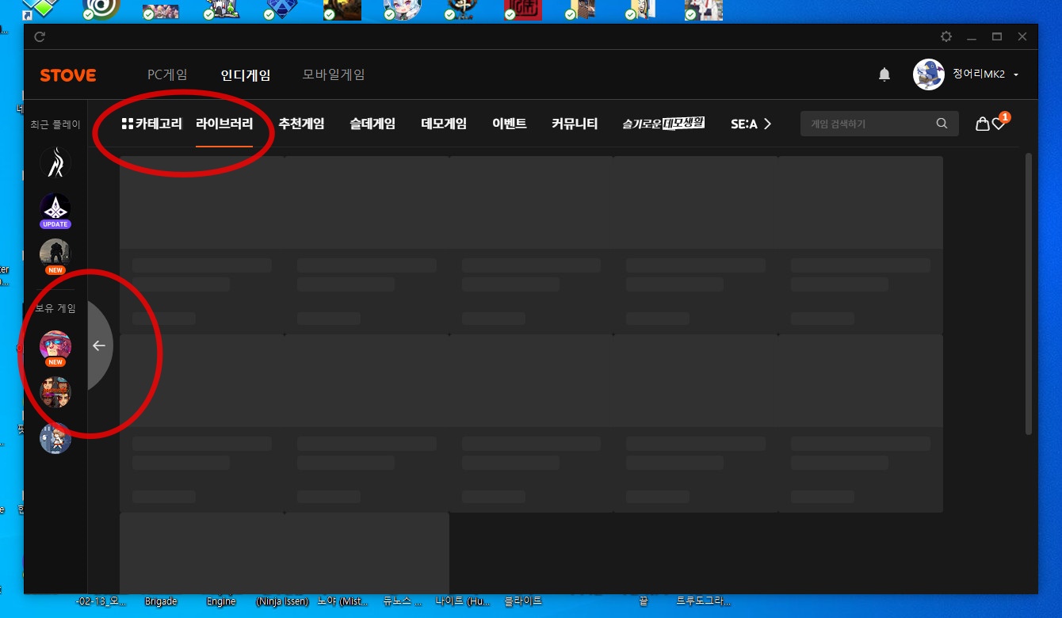Open the shopping bag cart icon
1062x618 pixels.
pyautogui.click(x=982, y=124)
